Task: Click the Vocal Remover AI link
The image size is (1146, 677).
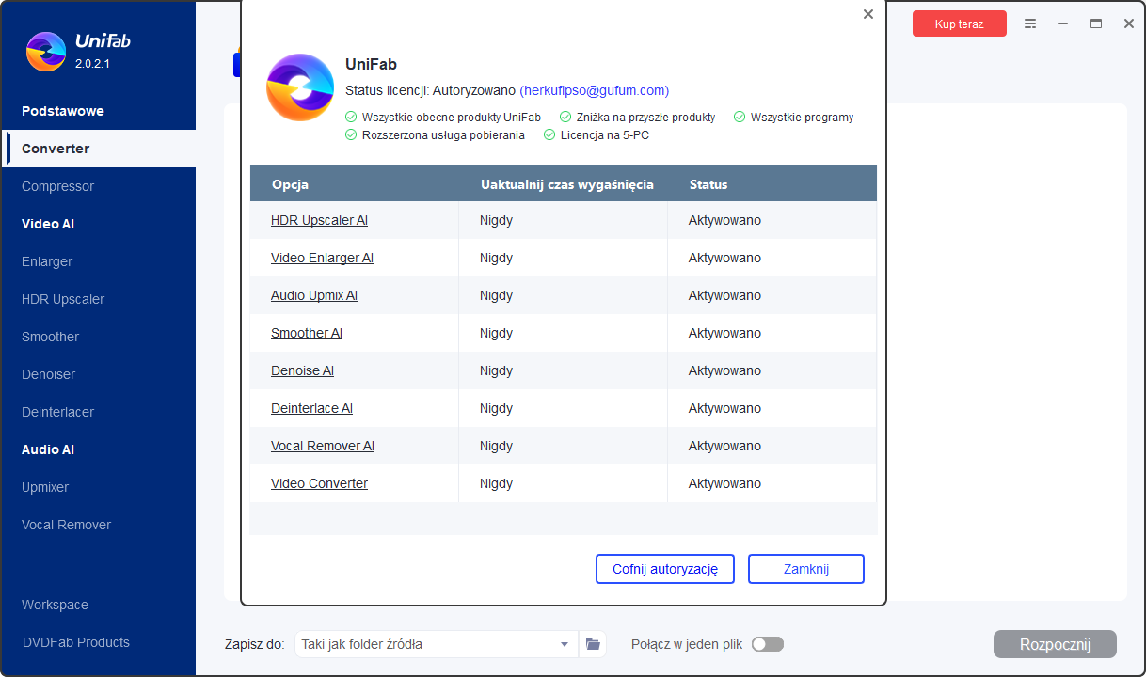Action: pyautogui.click(x=323, y=446)
